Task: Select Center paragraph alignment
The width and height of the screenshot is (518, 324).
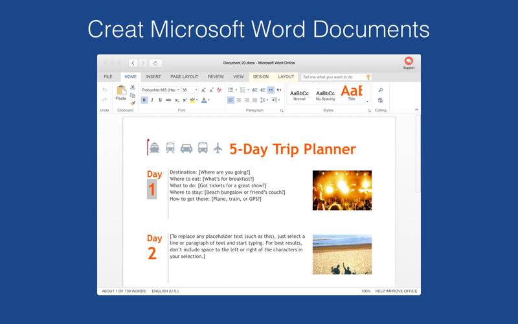Action: click(x=238, y=100)
